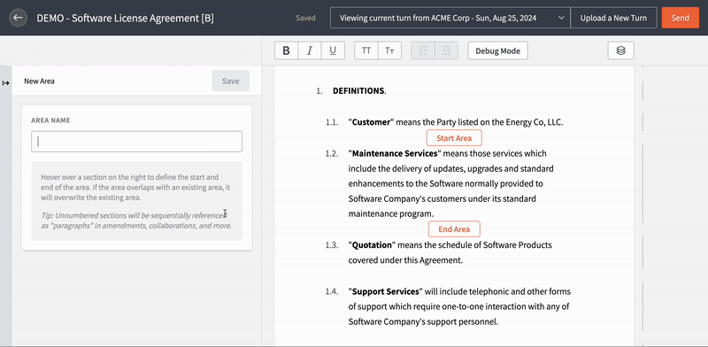Collapse the side panel arrow icon

6,82
